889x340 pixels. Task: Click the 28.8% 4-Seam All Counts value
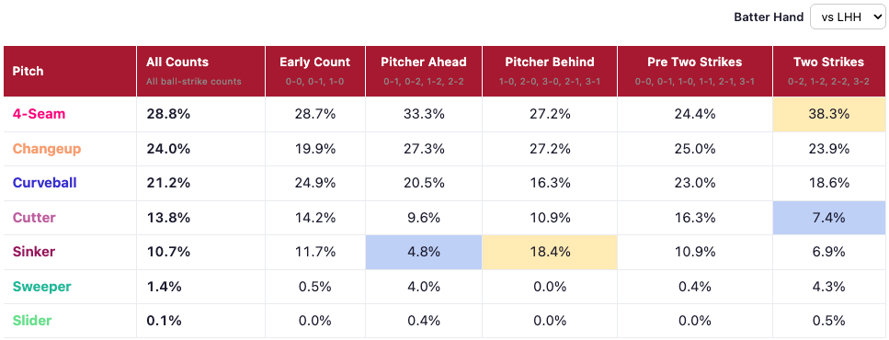(168, 115)
